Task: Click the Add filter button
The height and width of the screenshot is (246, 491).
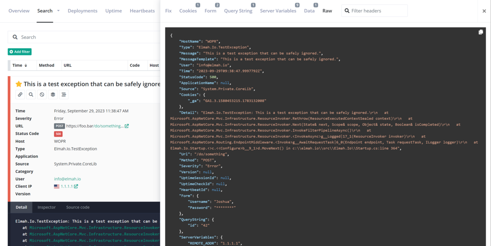Action: [x=20, y=52]
